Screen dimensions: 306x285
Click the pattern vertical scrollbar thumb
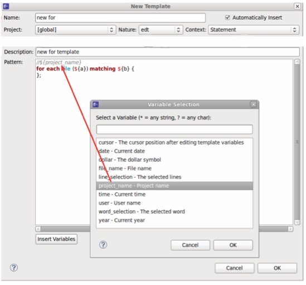point(297,142)
